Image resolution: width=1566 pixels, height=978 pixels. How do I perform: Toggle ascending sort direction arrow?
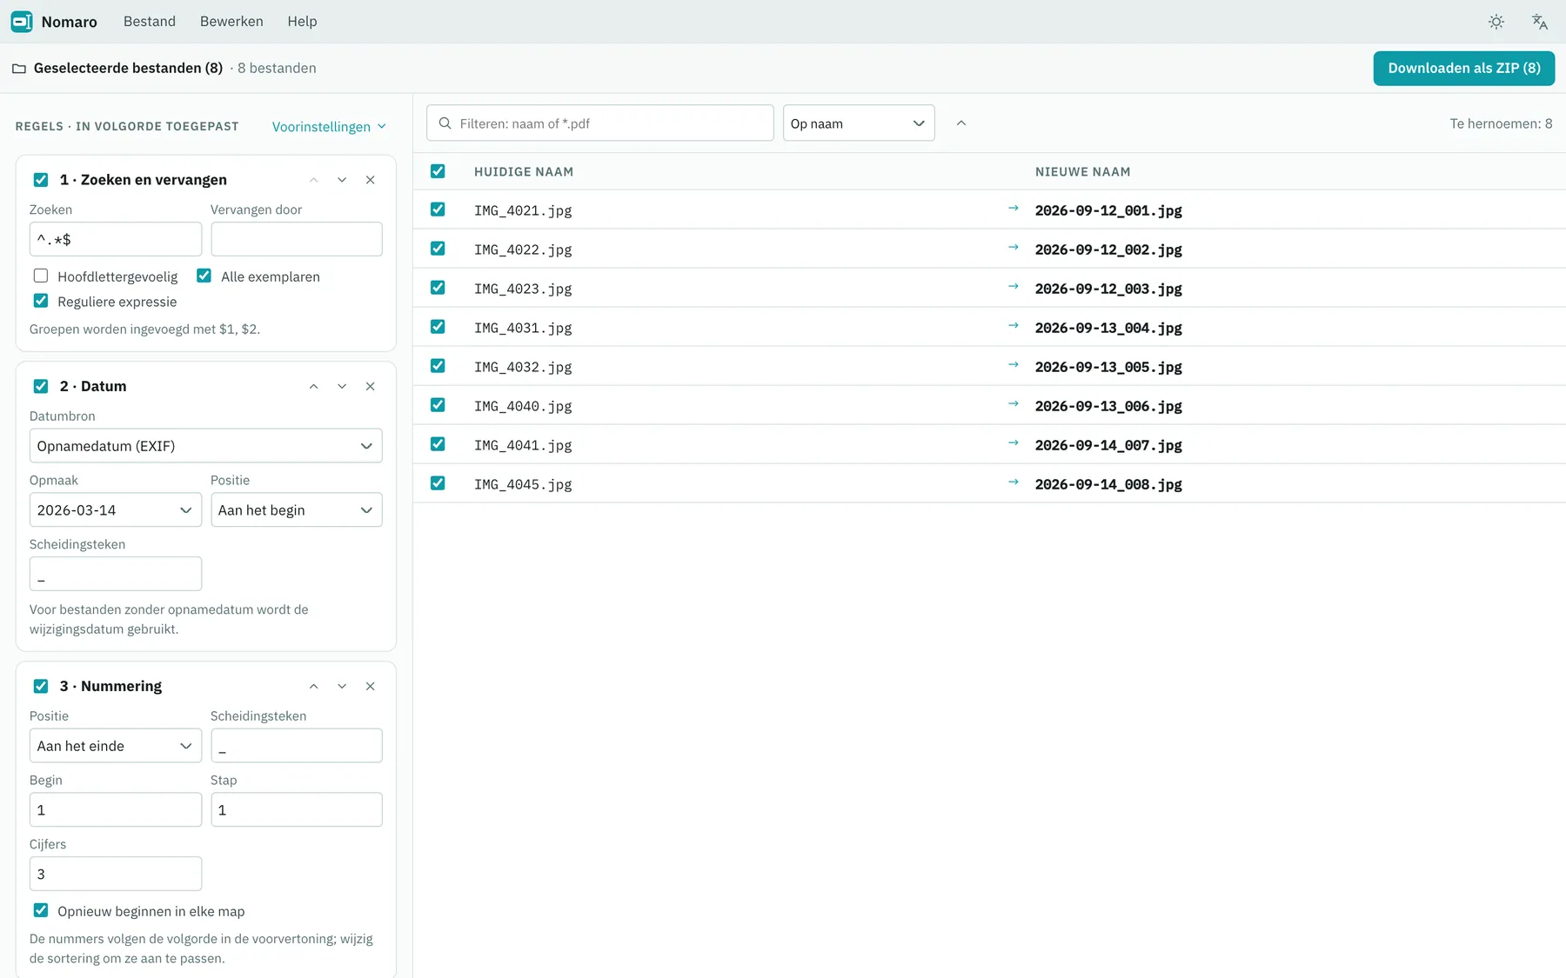point(960,123)
